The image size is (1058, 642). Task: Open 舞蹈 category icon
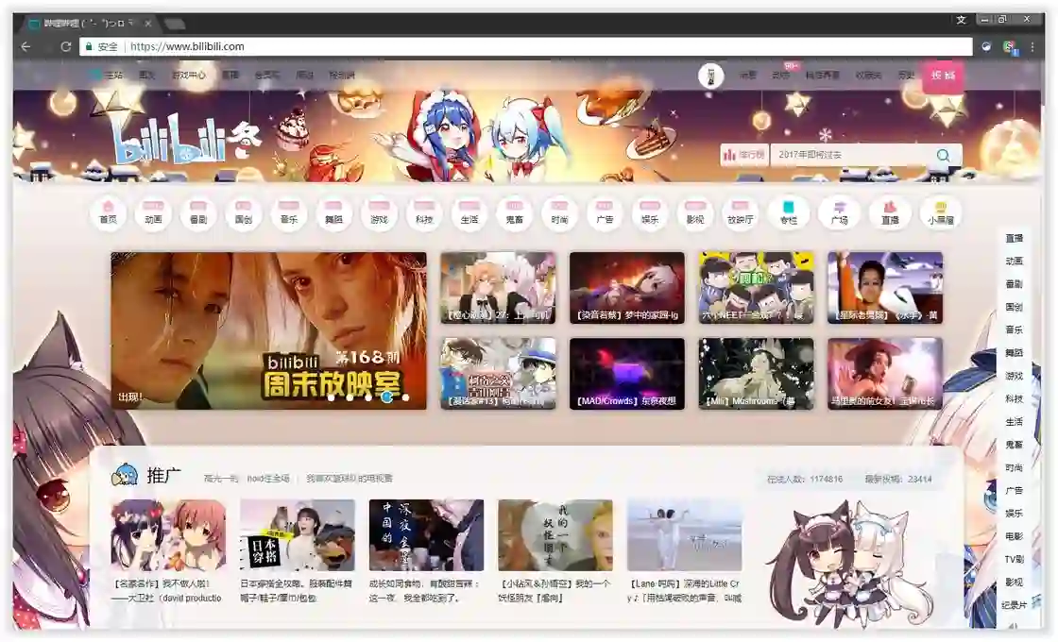(x=334, y=213)
